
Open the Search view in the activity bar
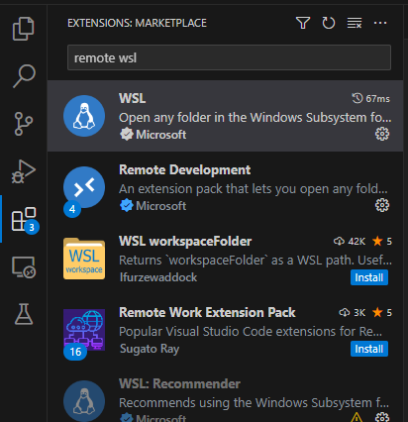click(24, 76)
